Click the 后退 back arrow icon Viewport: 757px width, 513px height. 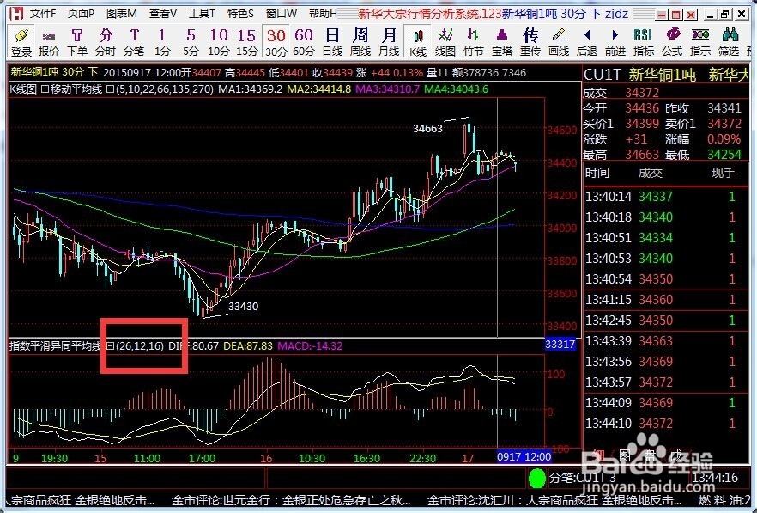tap(586, 42)
